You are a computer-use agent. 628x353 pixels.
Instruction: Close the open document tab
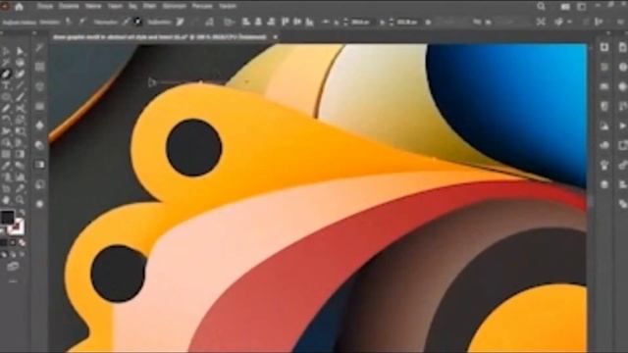click(x=275, y=37)
